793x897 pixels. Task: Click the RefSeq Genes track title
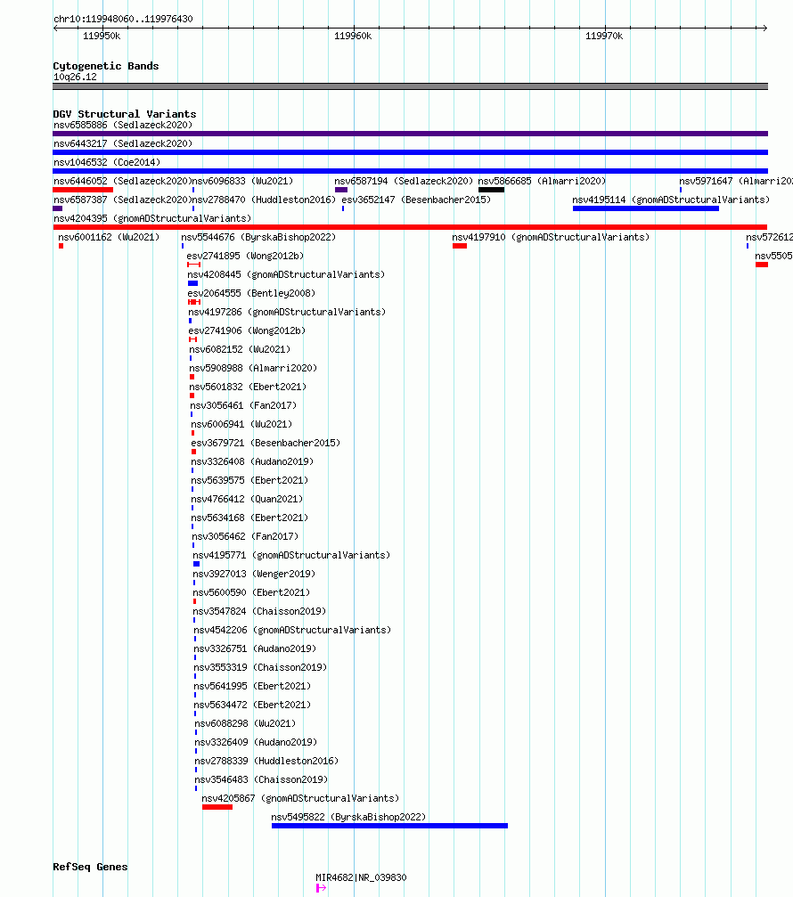pos(90,867)
